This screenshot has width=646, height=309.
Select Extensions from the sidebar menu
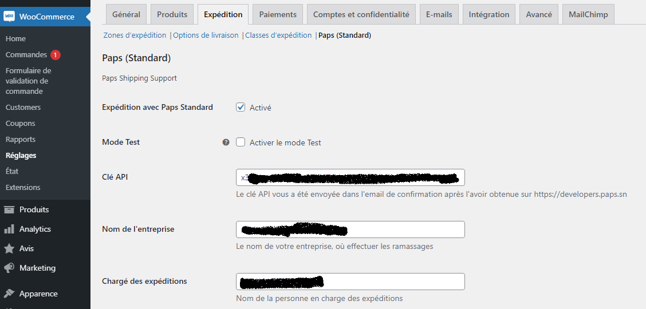click(23, 187)
